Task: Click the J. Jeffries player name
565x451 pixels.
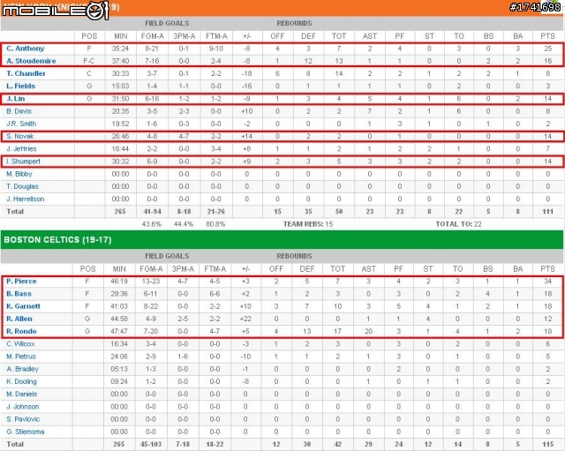Action: [x=21, y=149]
